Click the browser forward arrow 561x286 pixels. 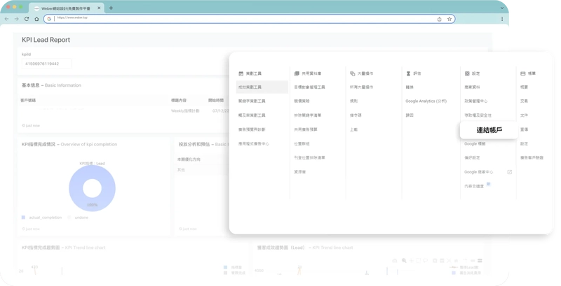pyautogui.click(x=16, y=19)
